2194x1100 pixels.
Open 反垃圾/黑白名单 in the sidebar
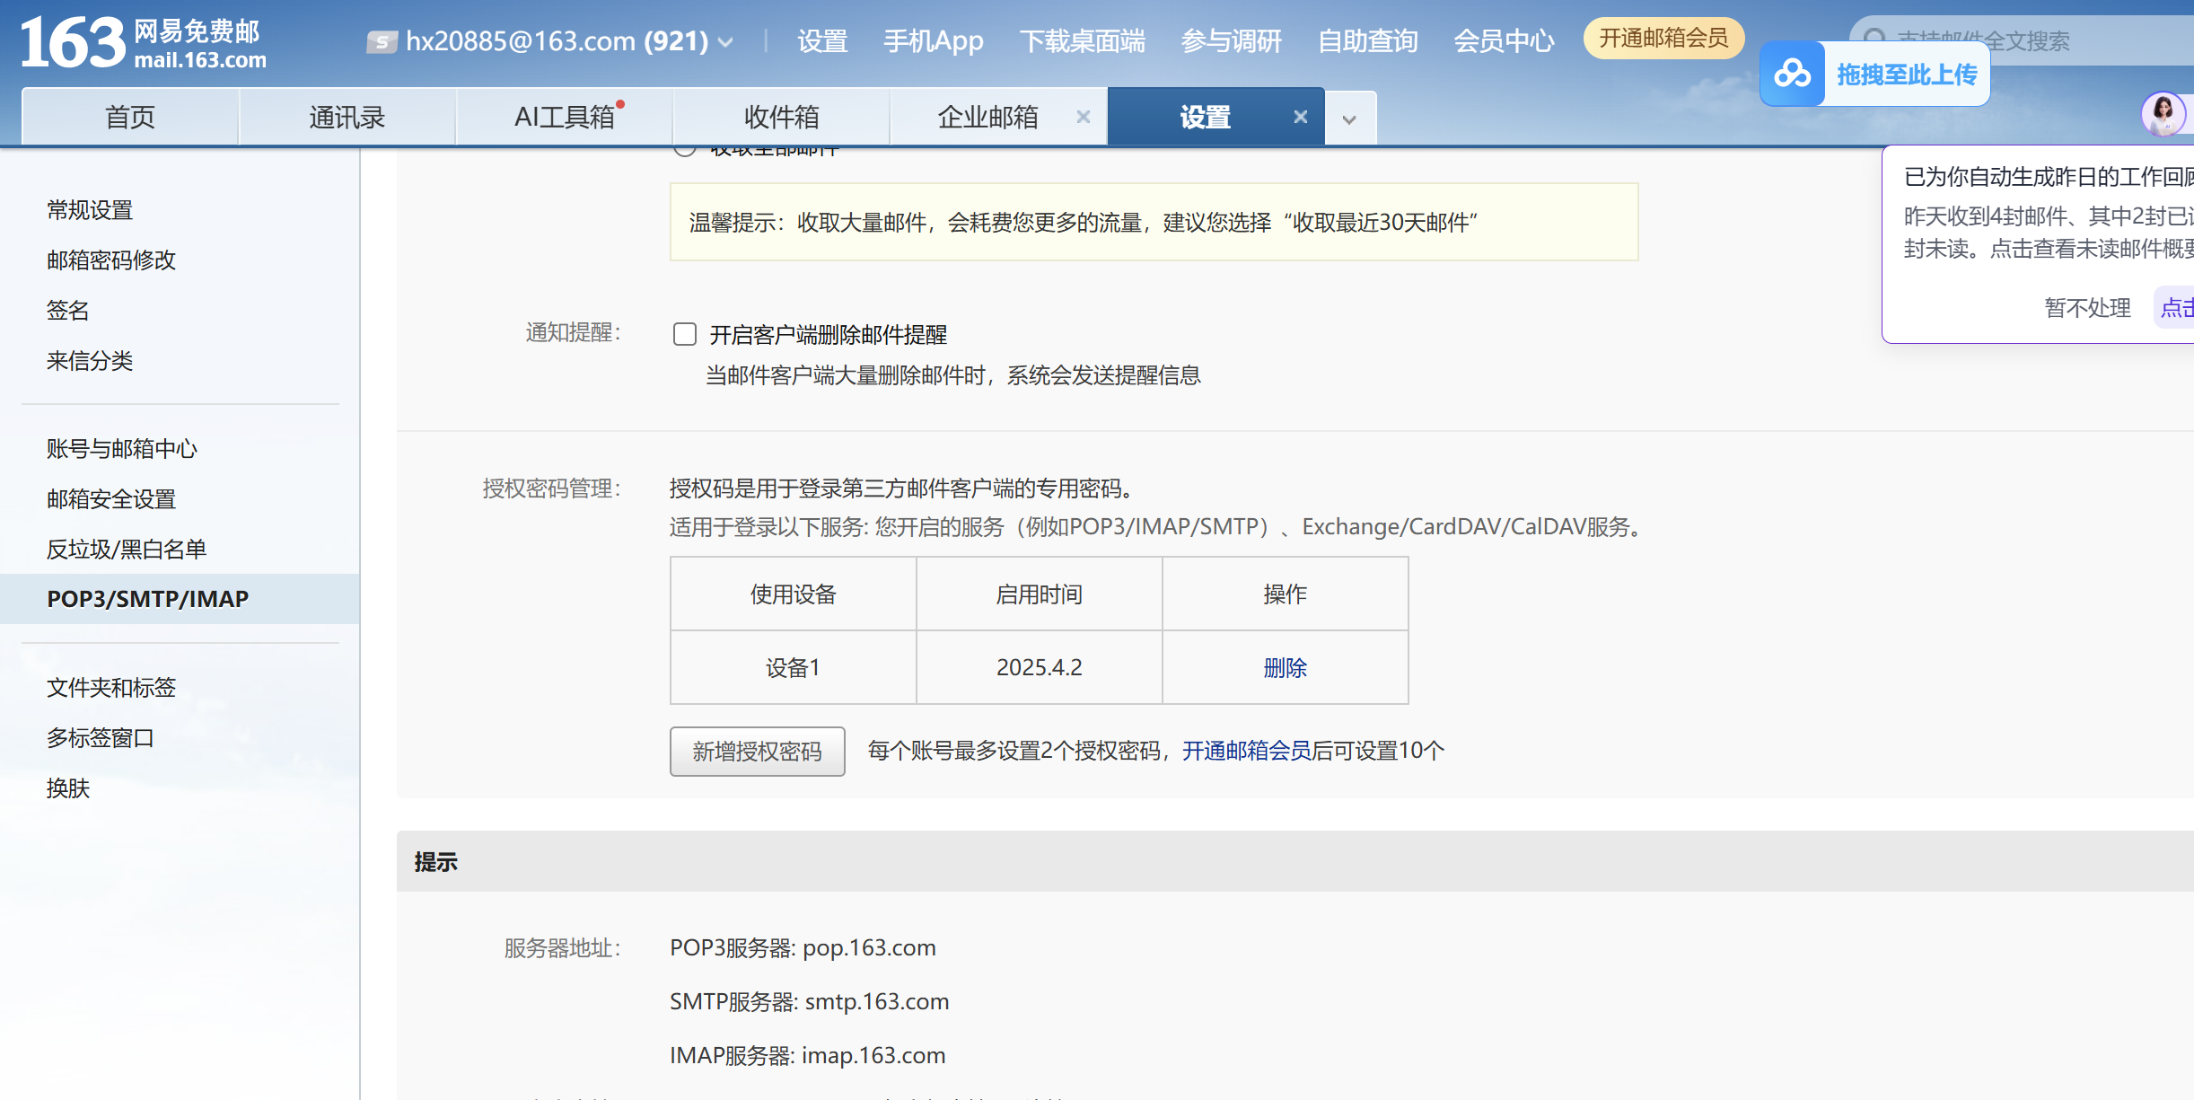127,550
